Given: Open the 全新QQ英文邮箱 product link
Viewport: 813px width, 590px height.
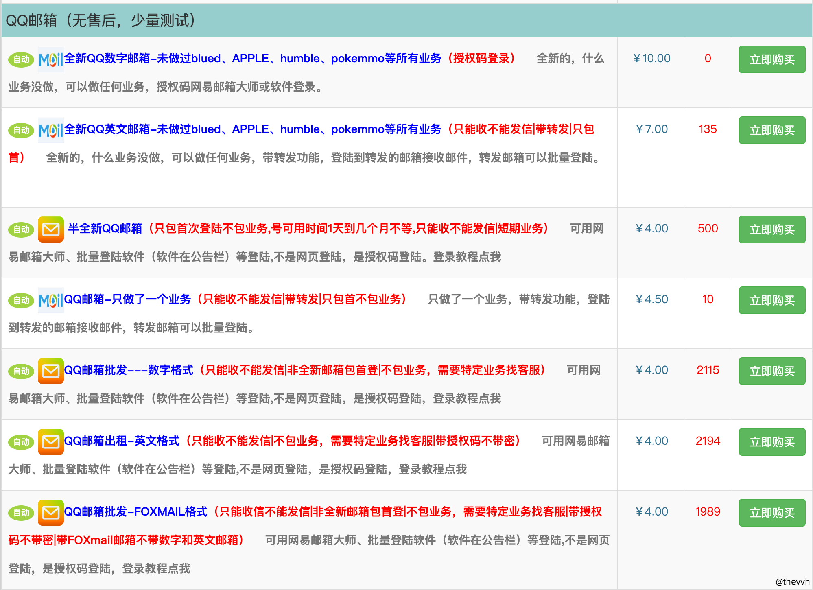Looking at the screenshot, I should [x=252, y=129].
